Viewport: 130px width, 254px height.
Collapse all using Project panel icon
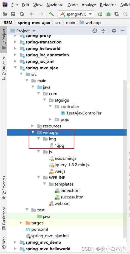(x=103, y=31)
